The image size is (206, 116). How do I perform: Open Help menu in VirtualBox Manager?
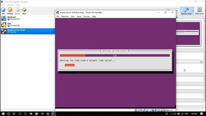[x=18, y=5]
